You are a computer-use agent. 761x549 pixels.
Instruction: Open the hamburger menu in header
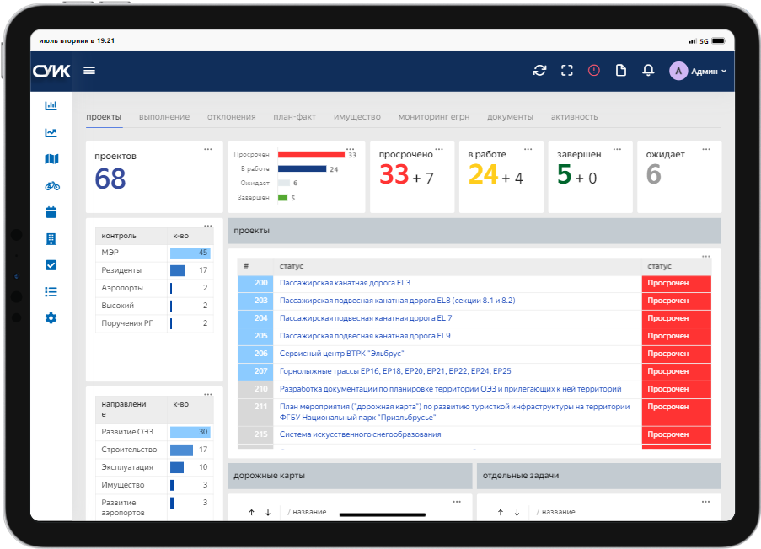point(89,71)
